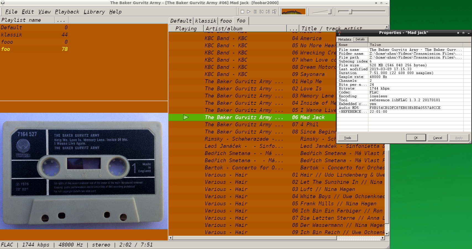The height and width of the screenshot is (249, 472).
Task: Select track 09 Sayonara by KBC Band
Action: (252, 74)
